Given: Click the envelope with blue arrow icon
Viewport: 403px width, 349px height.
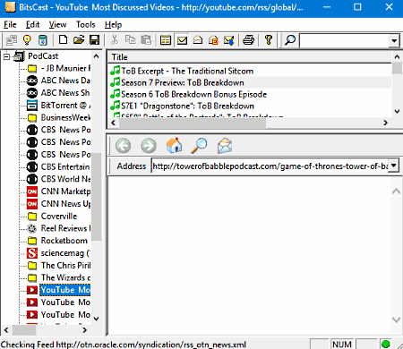Looking at the screenshot, I should click(x=229, y=40).
